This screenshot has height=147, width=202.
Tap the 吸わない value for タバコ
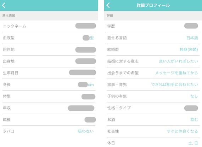[x=86, y=131]
